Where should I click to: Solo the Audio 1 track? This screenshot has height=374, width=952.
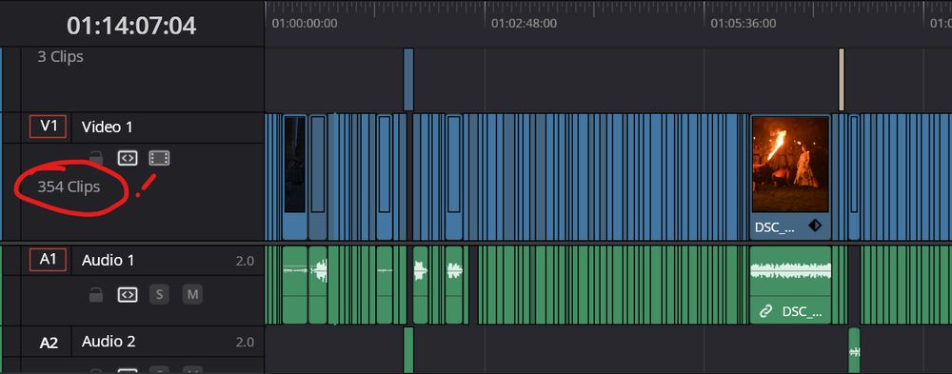coord(159,295)
